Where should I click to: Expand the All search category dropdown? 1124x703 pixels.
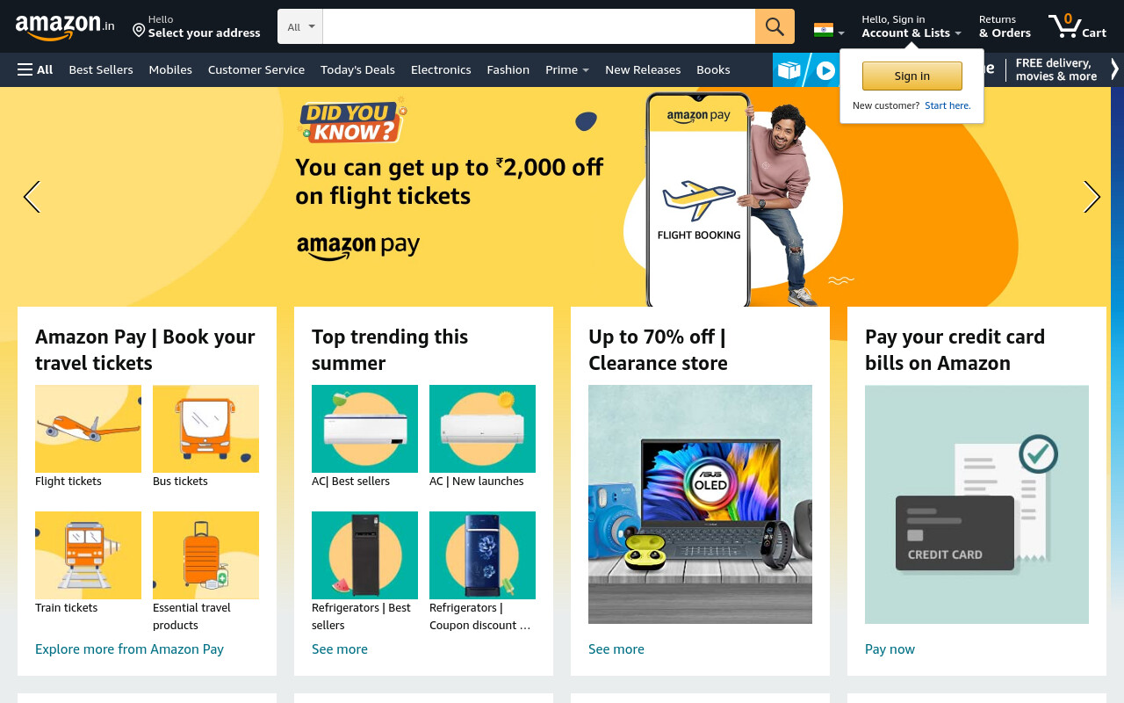pos(300,26)
